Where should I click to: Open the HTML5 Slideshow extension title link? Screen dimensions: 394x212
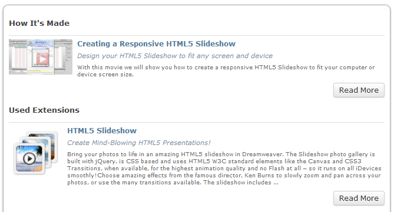pyautogui.click(x=102, y=130)
